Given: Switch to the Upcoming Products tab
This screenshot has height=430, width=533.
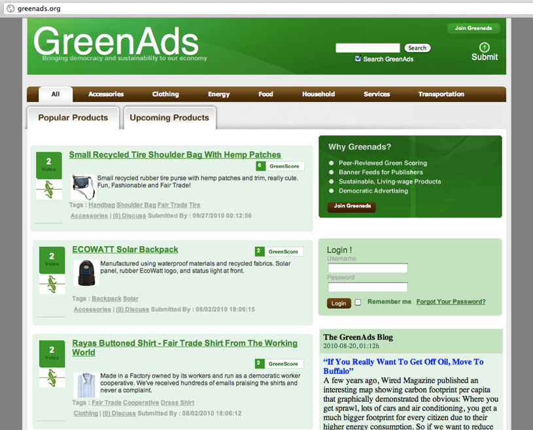Looking at the screenshot, I should (169, 118).
